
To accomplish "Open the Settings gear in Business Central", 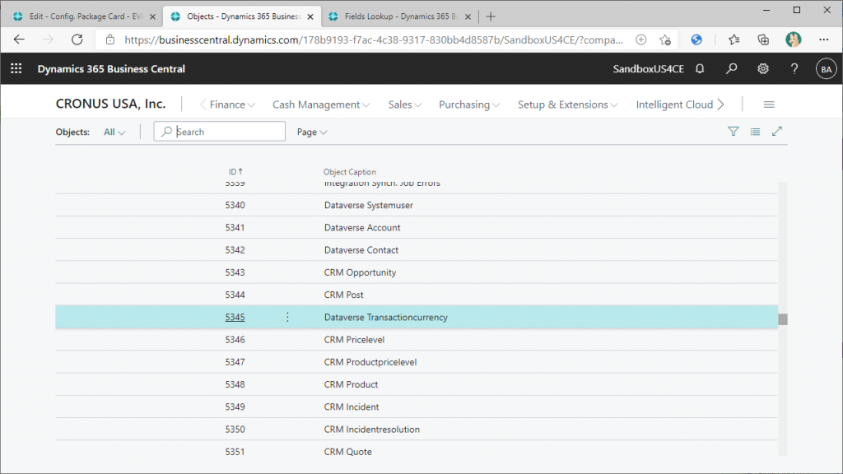I will pos(763,69).
